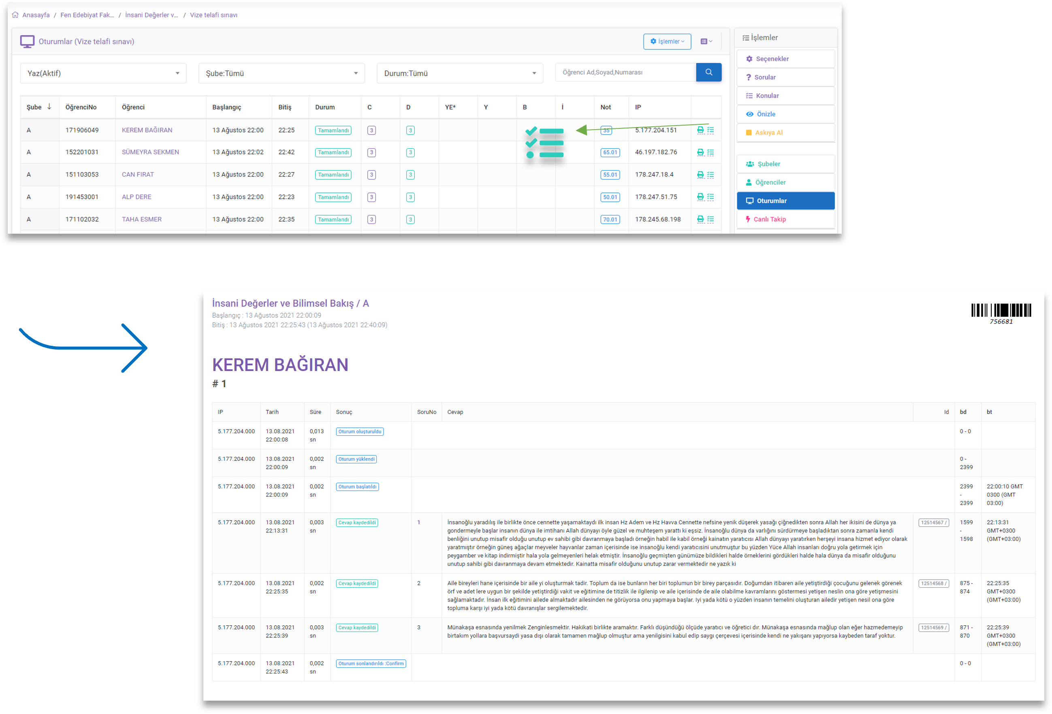This screenshot has height=714, width=1052.
Task: Click student name KEREM BAĞIRAN link
Action: click(147, 130)
